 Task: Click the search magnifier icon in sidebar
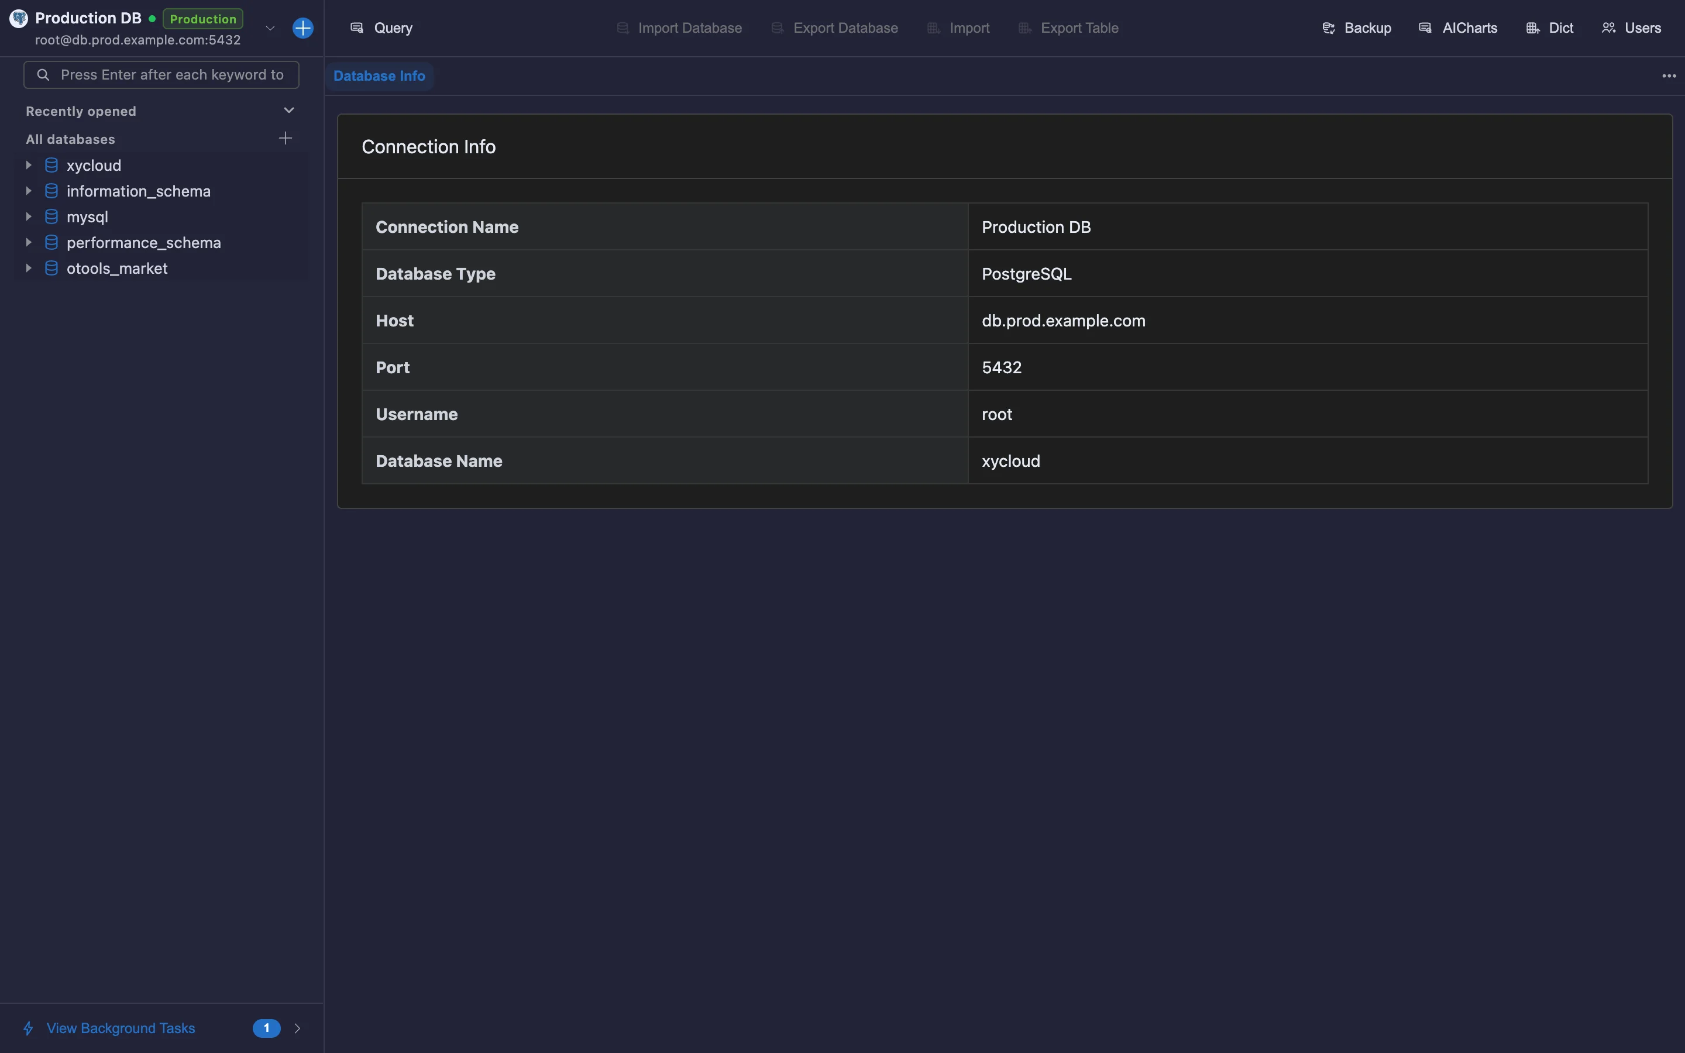[x=43, y=74]
